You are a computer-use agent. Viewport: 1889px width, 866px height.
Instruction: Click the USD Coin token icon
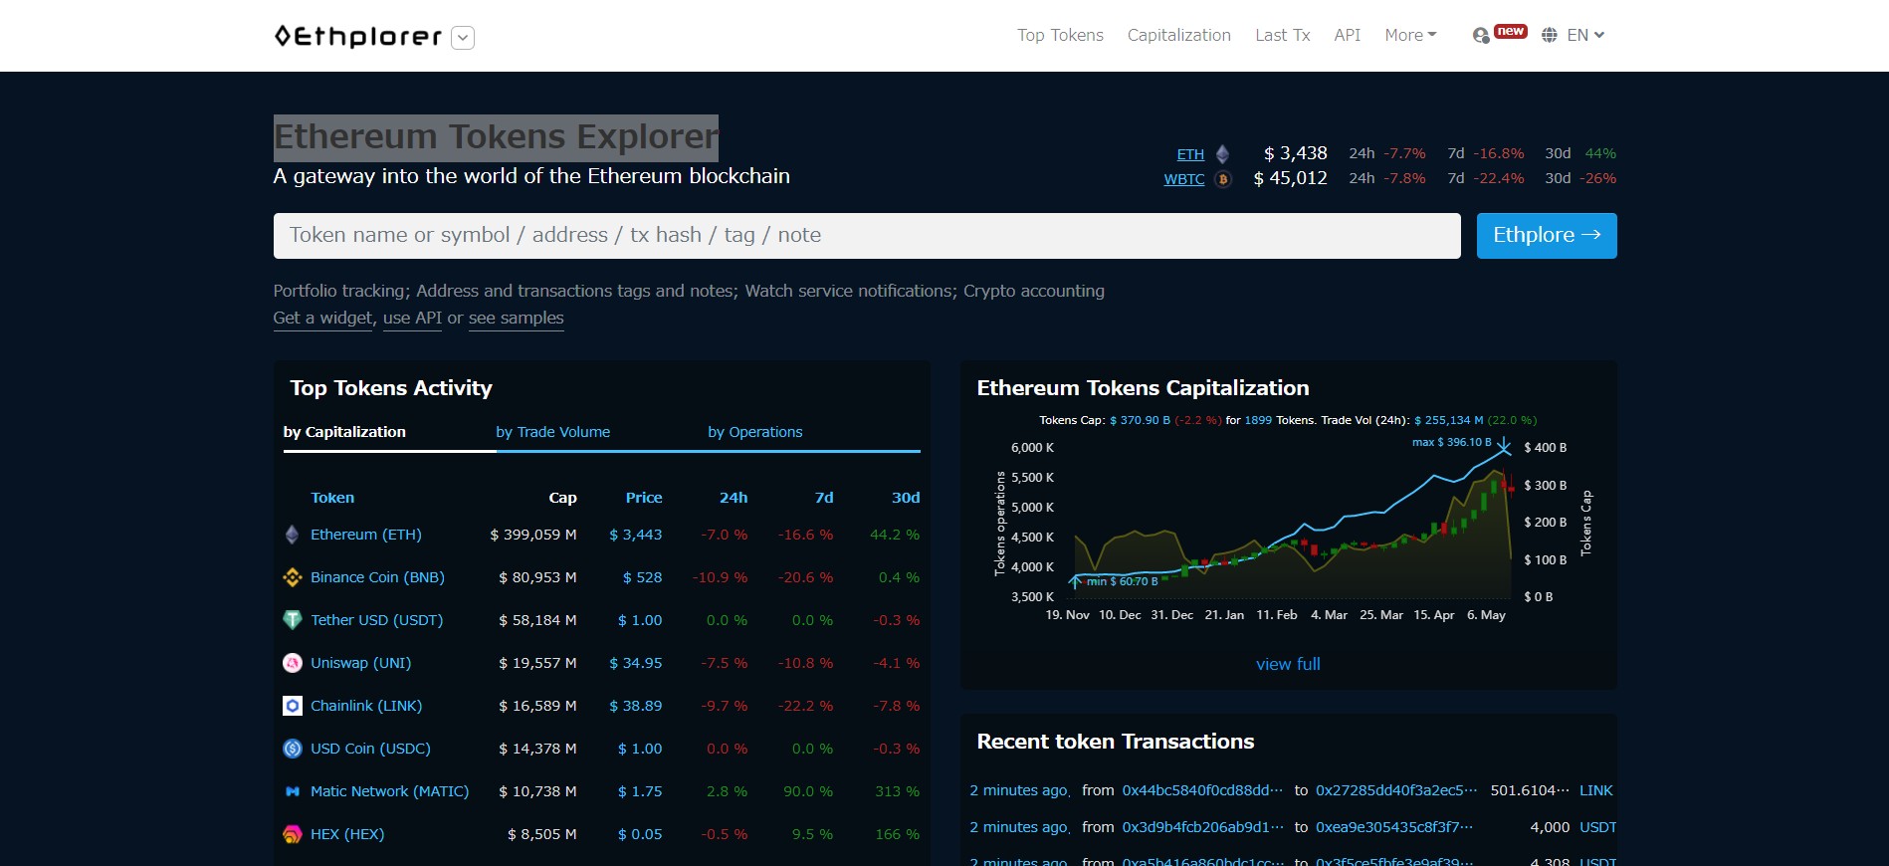(x=293, y=749)
